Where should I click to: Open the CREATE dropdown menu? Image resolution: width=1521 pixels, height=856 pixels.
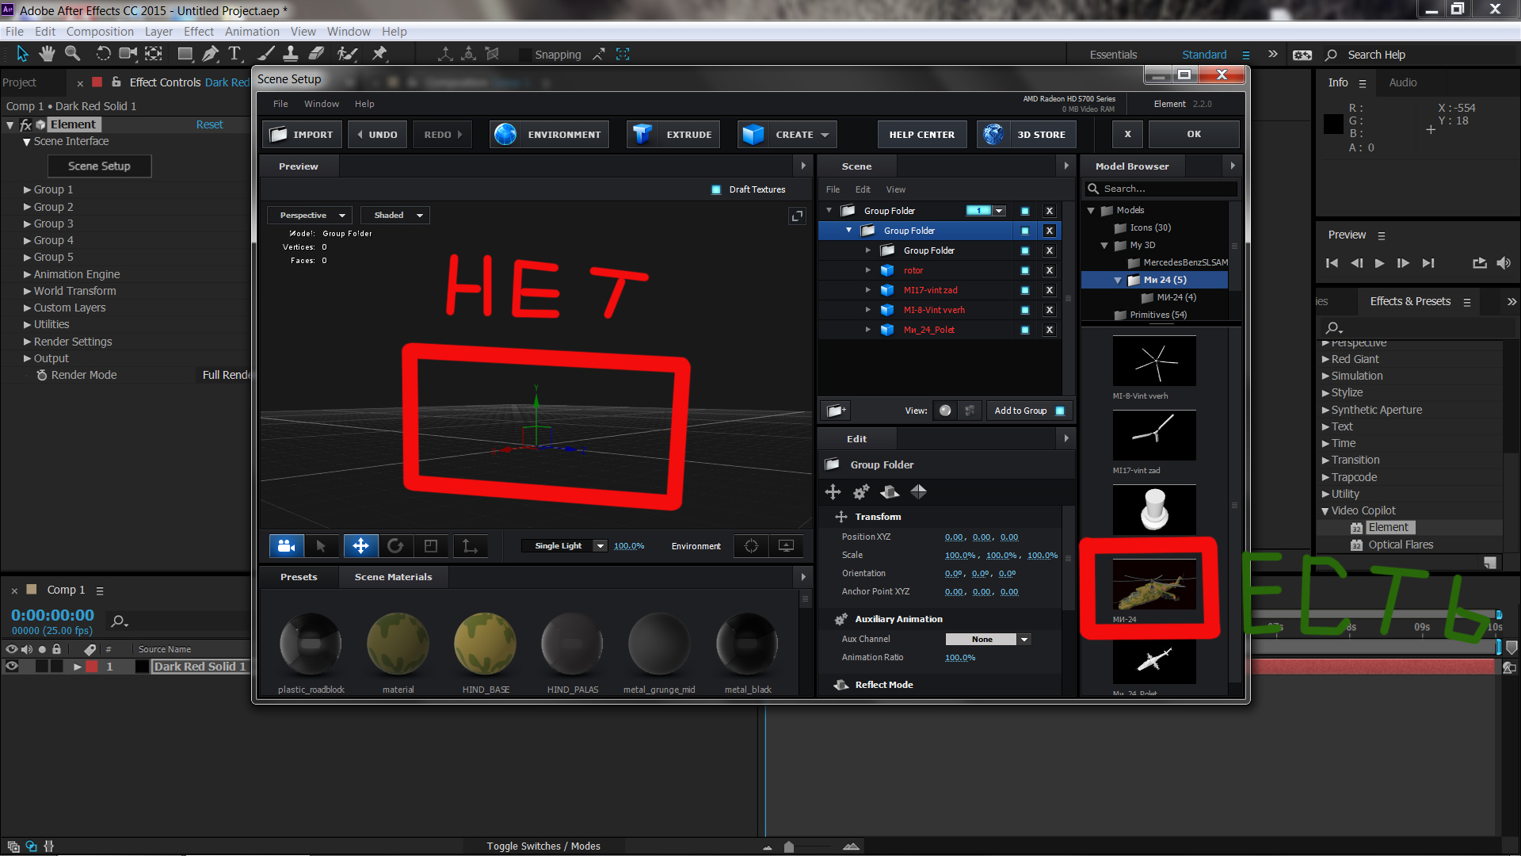(x=787, y=135)
